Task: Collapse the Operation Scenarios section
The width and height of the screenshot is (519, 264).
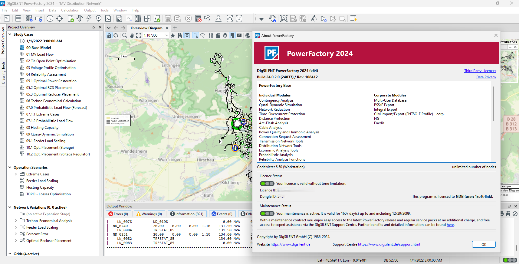Action: [x=10, y=167]
